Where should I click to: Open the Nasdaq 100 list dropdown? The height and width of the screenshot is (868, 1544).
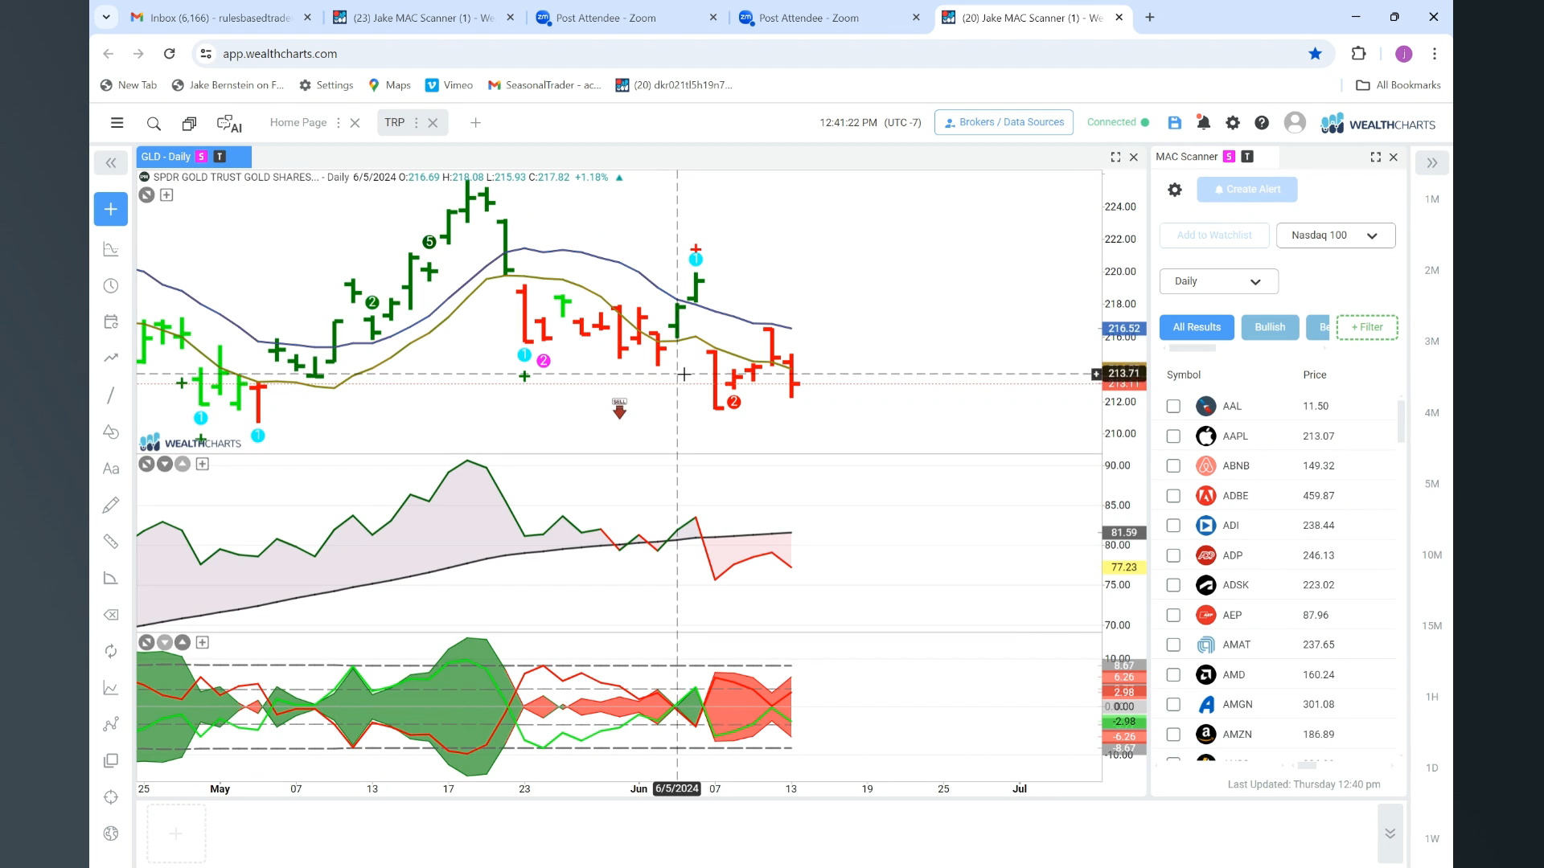tap(1336, 235)
